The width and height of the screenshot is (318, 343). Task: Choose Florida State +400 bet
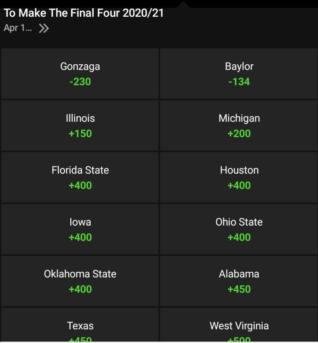(x=80, y=178)
